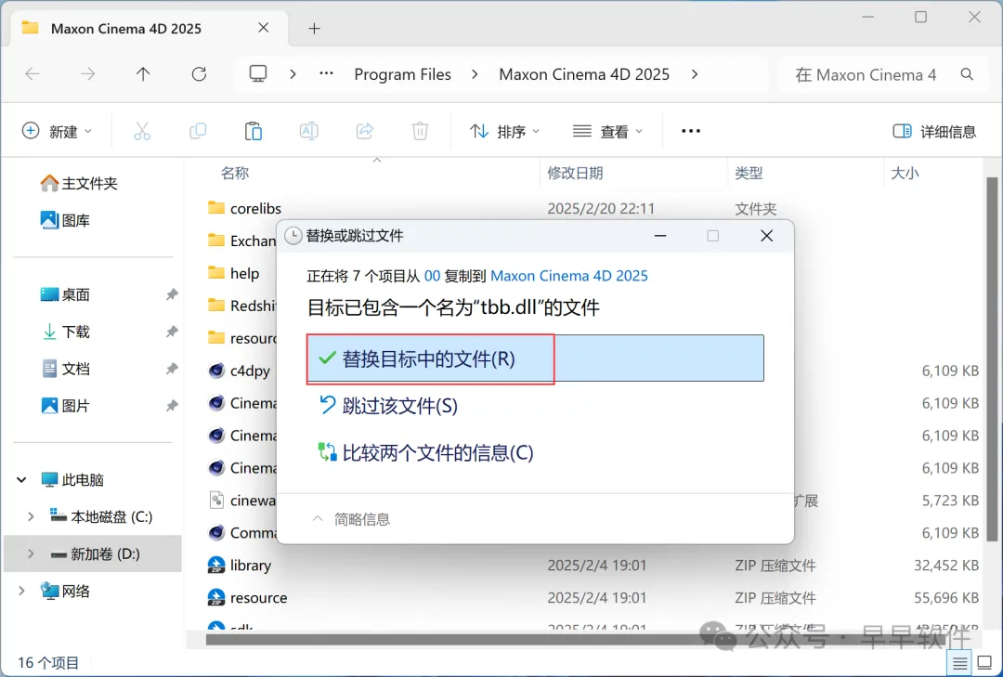Open Home (主文件夹) in sidebar
The width and height of the screenshot is (1003, 677).
79,184
